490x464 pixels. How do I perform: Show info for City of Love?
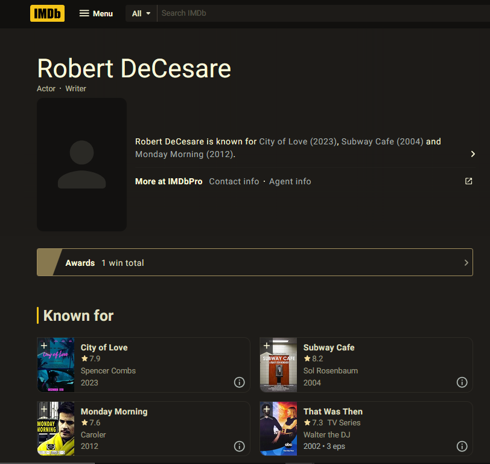240,382
